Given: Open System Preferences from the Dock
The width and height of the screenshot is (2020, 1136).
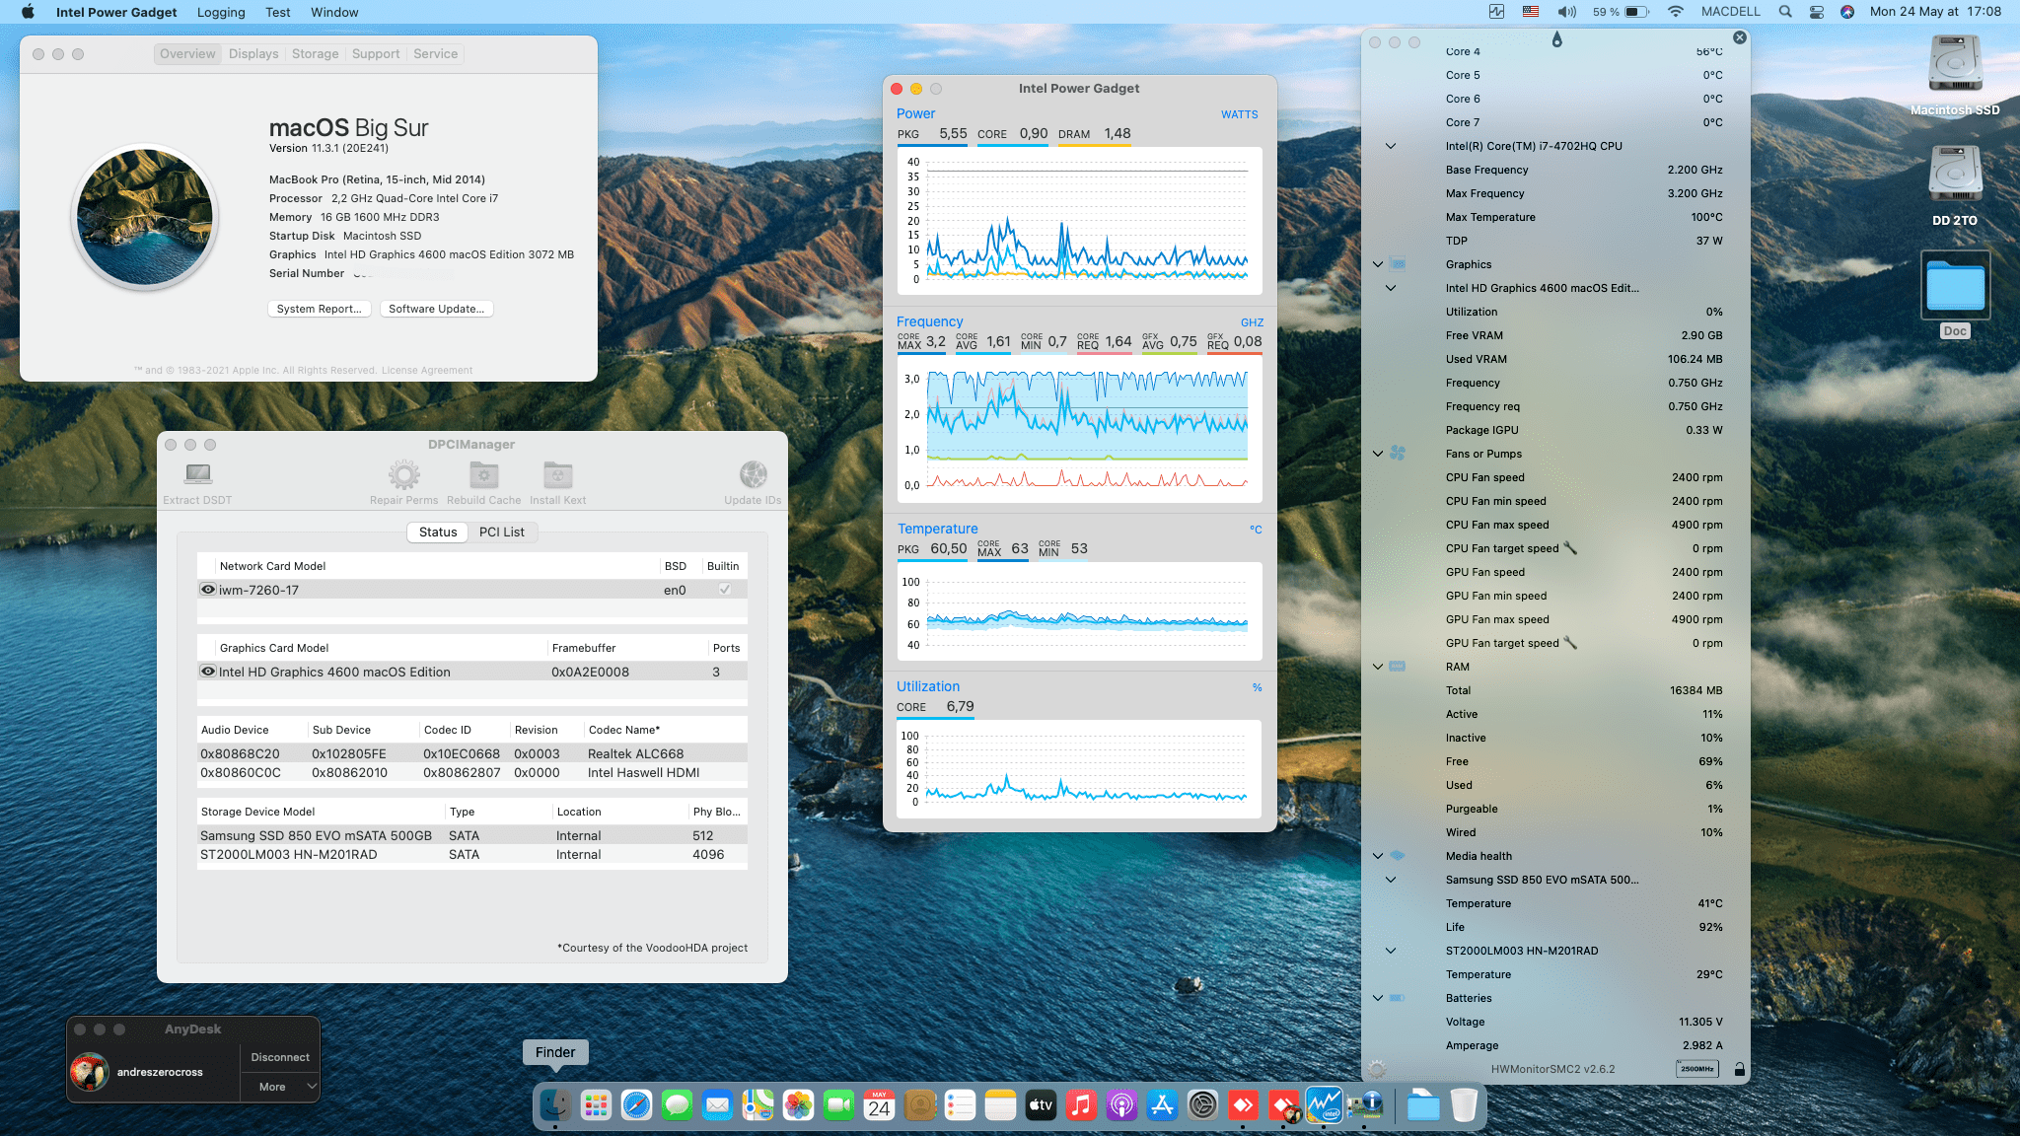Looking at the screenshot, I should tap(1202, 1105).
